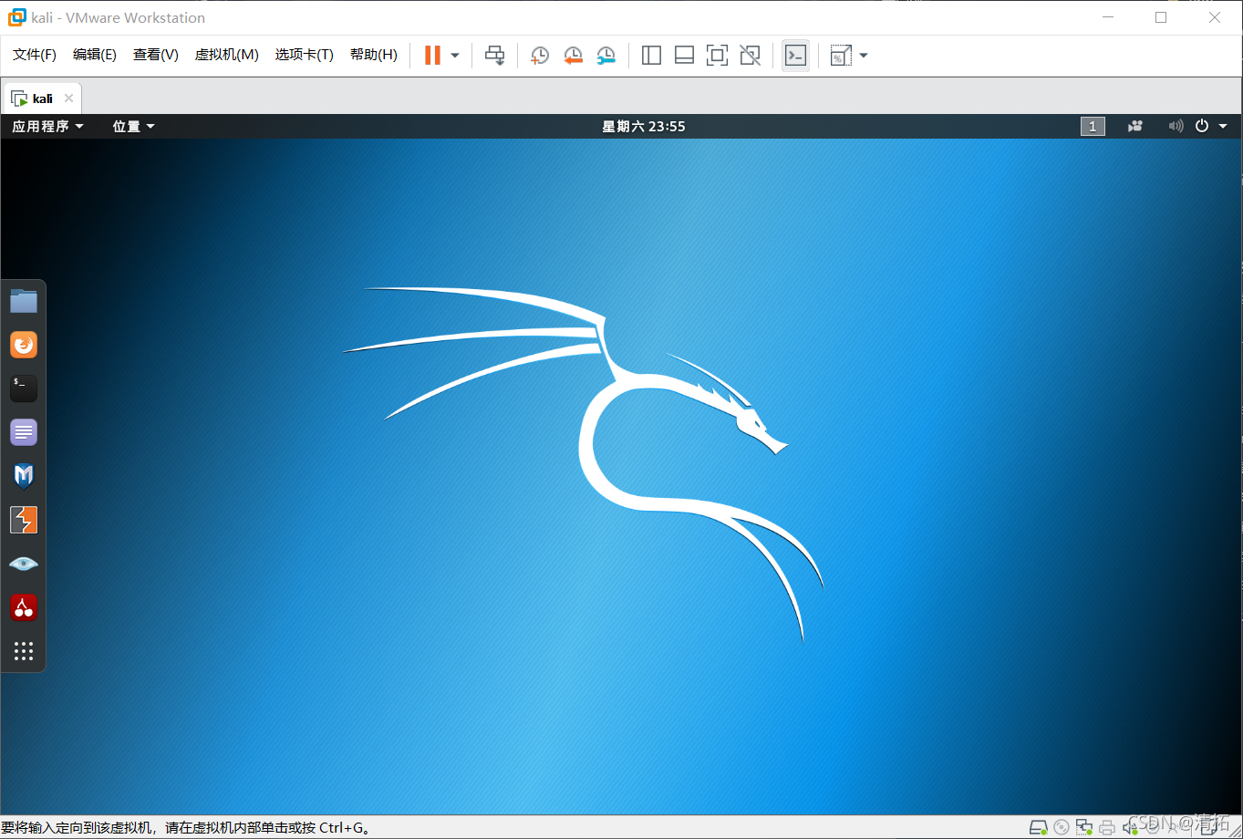Open the 应用程序 menu in Kali

(47, 127)
